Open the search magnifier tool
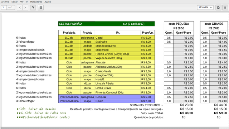This screenshot has width=229, height=129. coord(33,8)
